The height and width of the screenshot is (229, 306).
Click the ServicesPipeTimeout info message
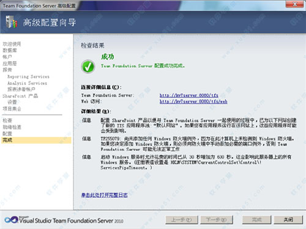(x=196, y=162)
